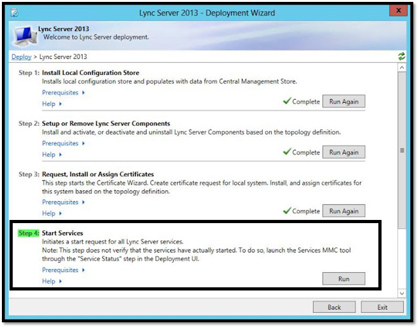Expand Prerequisites under Start Services
Screen dimensions: 419x328
pos(63,270)
